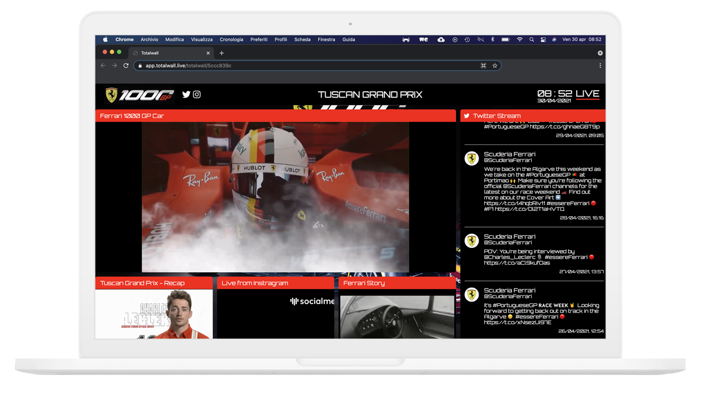Viewport: 706px width, 401px height.
Task: Go back with Chrome's back arrow
Action: tap(103, 66)
